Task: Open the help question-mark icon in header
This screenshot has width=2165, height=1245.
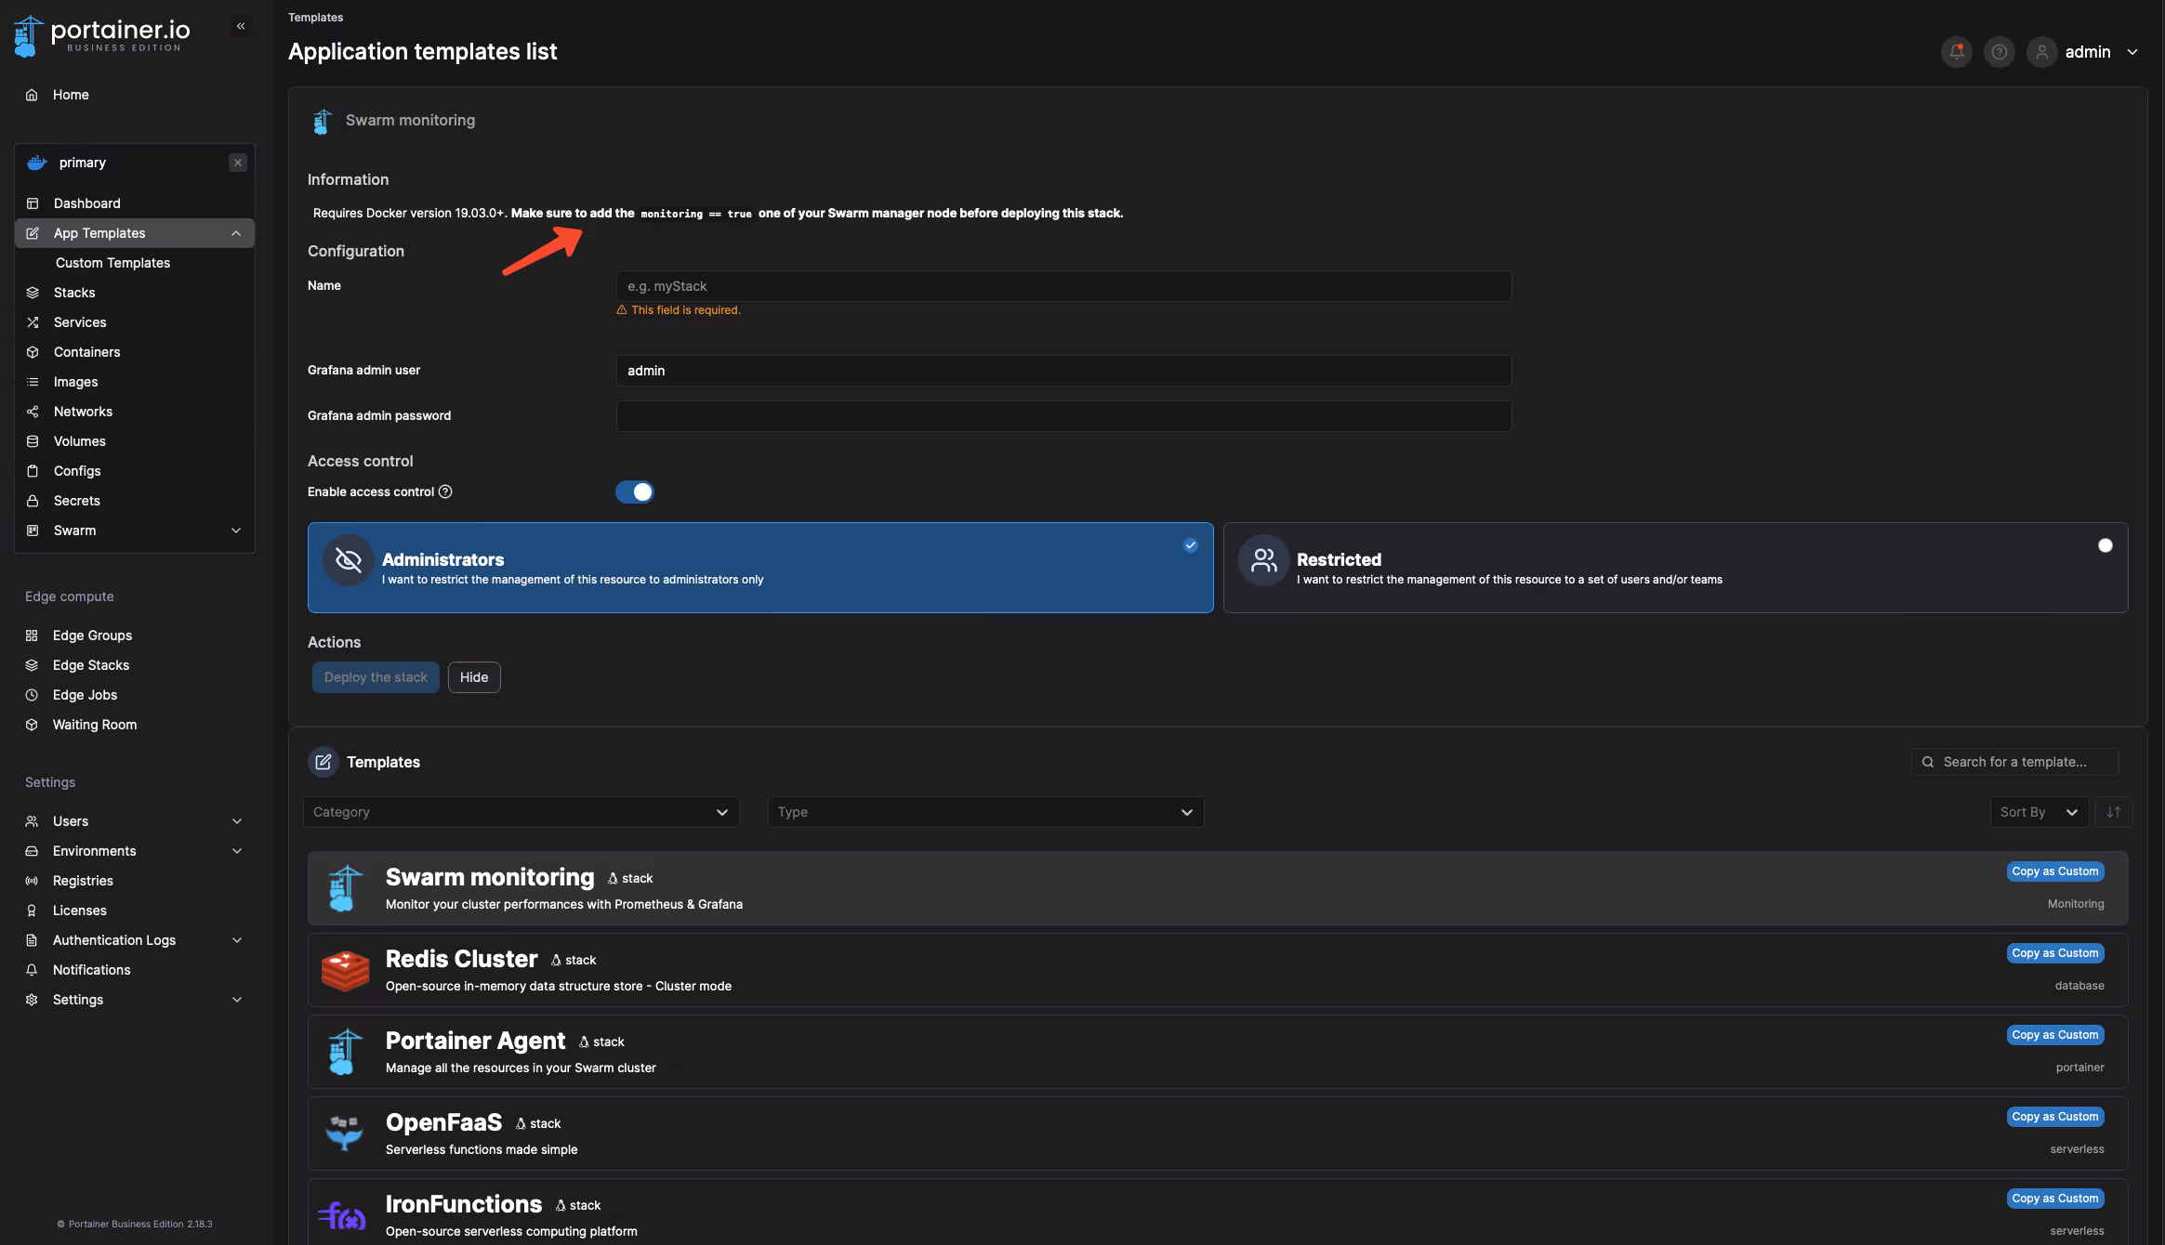Action: (x=1999, y=52)
